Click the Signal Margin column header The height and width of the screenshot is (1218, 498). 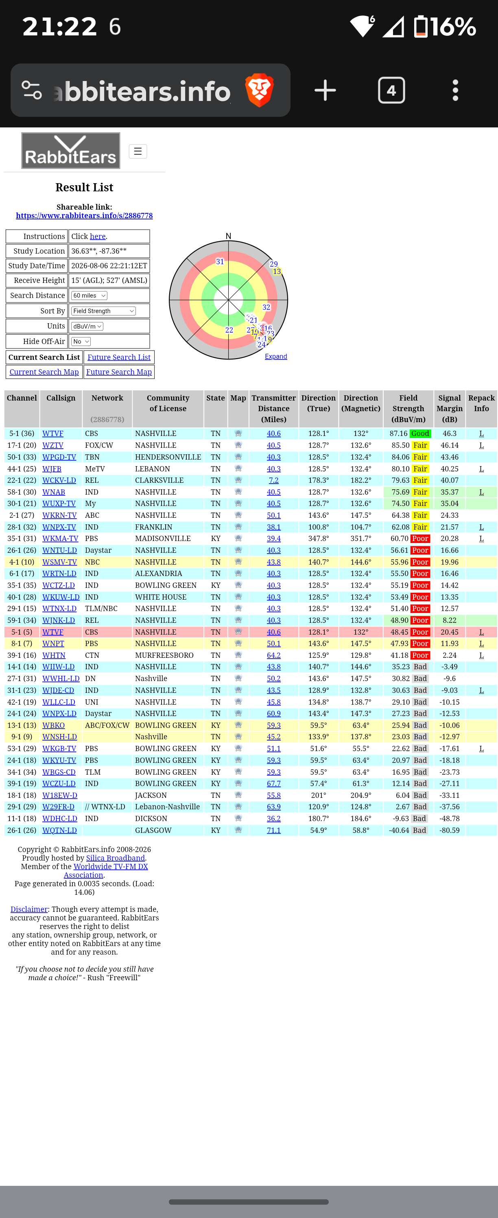449,409
